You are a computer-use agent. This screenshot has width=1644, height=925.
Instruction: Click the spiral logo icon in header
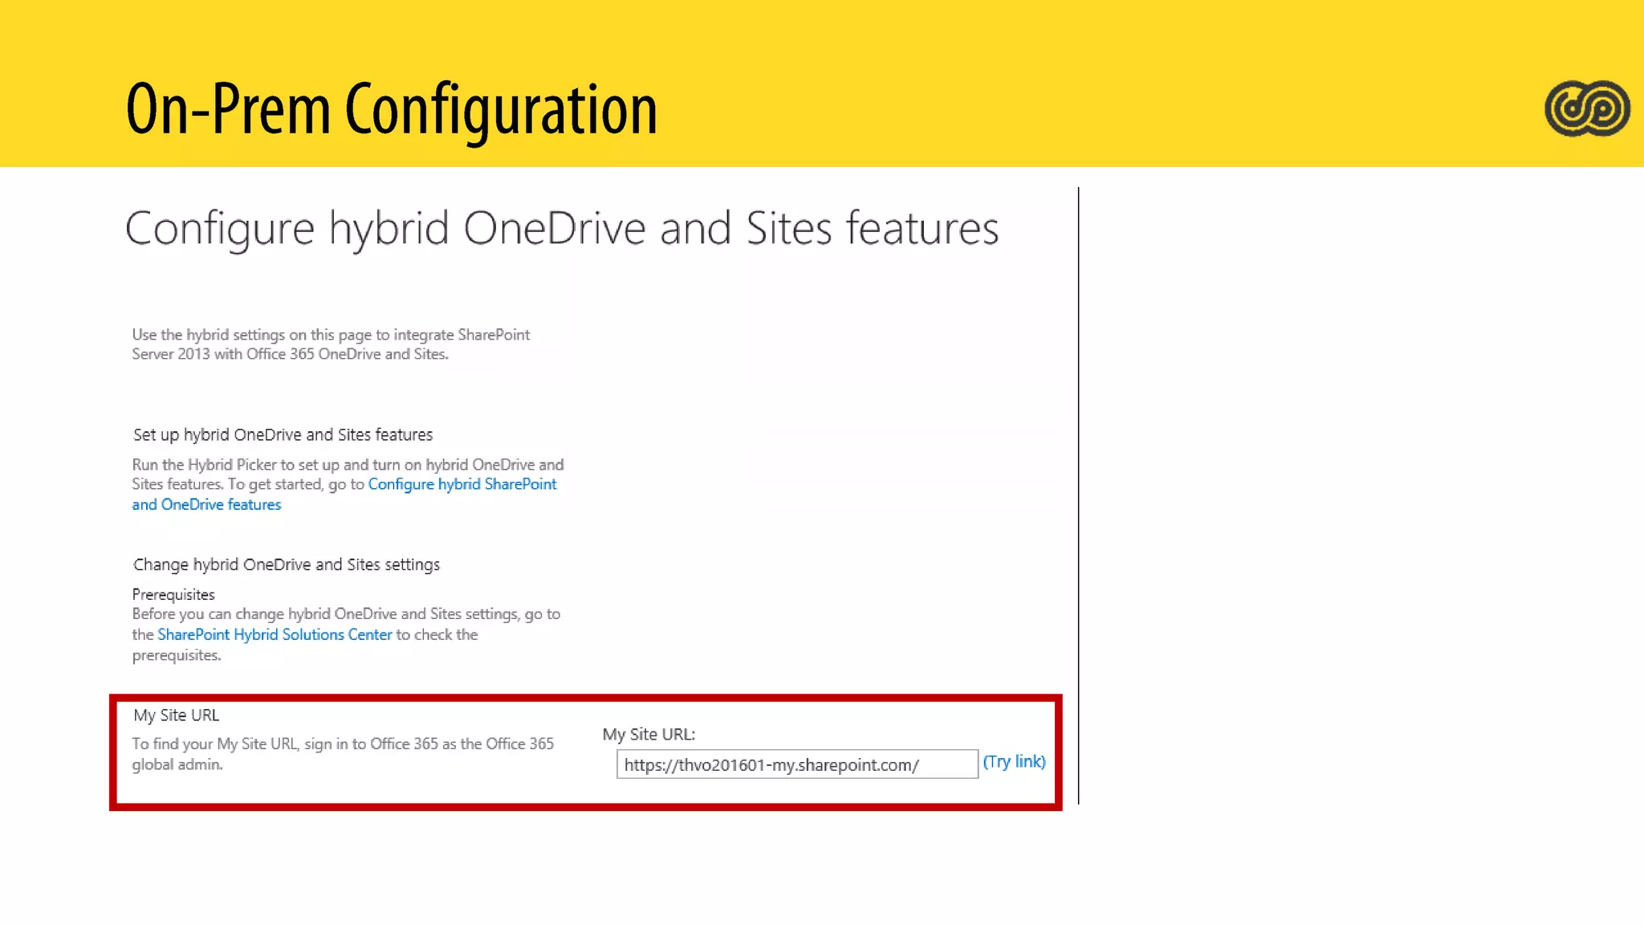(x=1586, y=108)
